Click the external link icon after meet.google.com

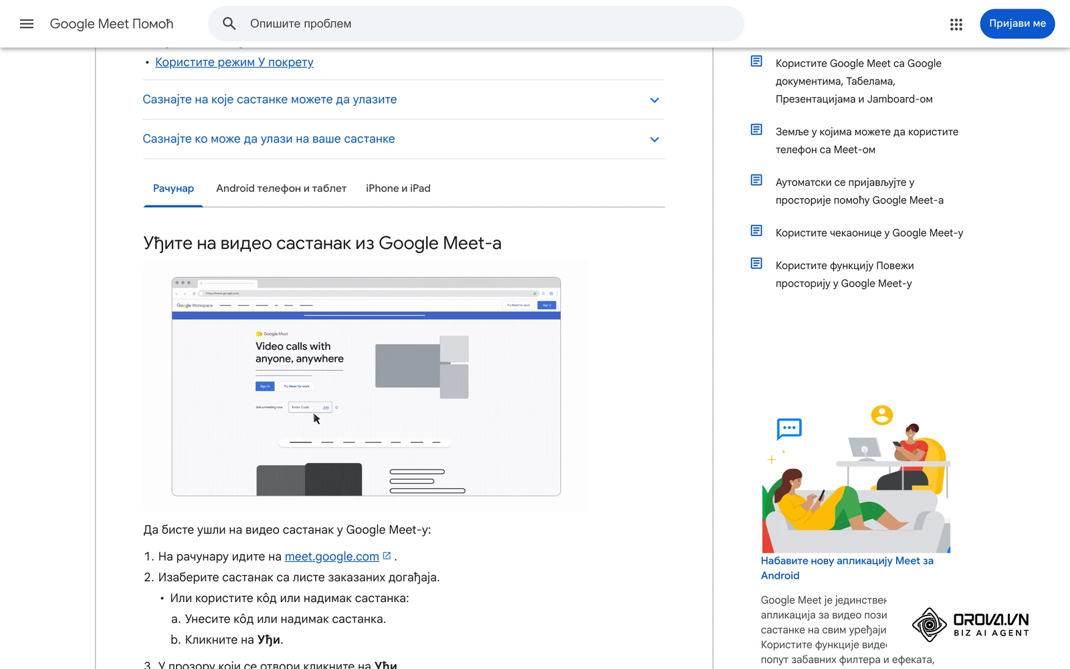(x=387, y=556)
